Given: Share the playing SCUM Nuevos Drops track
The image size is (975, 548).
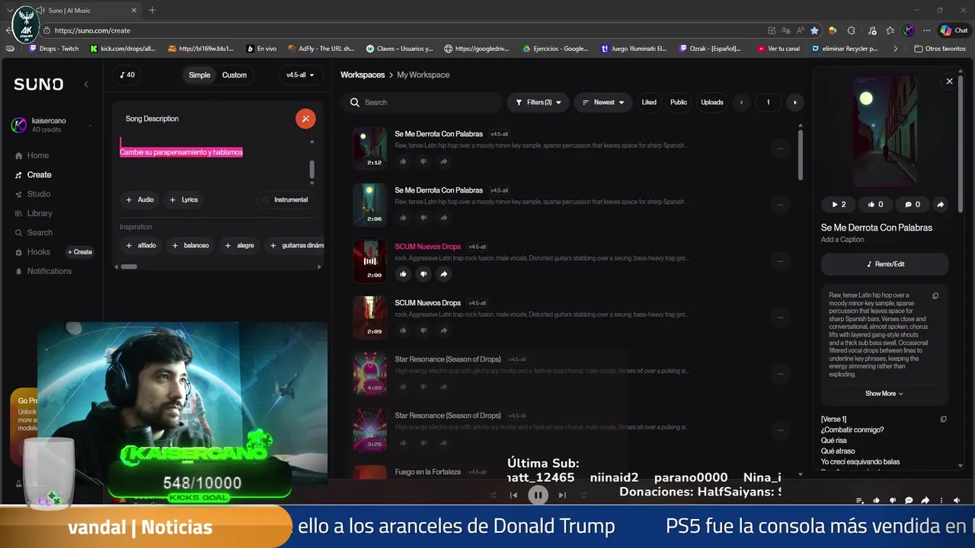Looking at the screenshot, I should pyautogui.click(x=444, y=274).
